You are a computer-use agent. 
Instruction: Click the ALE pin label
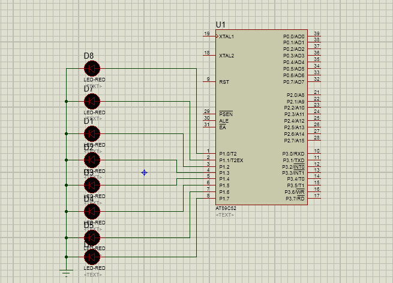[224, 120]
